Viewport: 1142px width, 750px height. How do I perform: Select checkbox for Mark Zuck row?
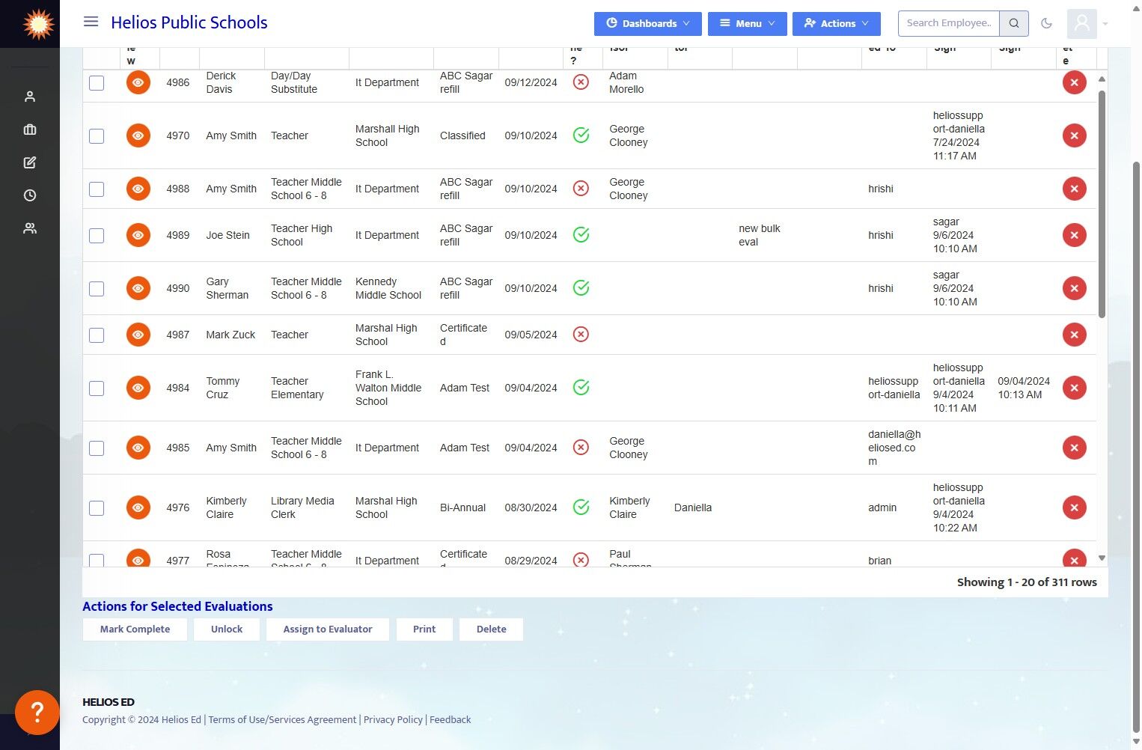click(97, 335)
